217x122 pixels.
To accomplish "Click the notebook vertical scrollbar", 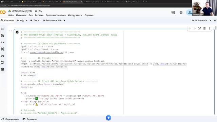I will (216, 27).
